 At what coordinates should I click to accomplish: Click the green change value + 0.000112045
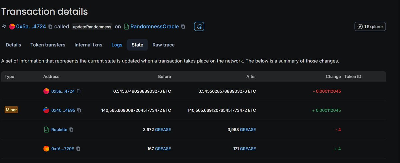pyautogui.click(x=327, y=110)
